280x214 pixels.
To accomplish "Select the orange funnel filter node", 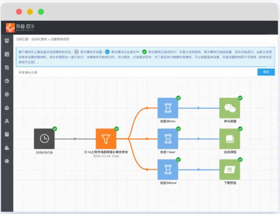I will pyautogui.click(x=106, y=139).
